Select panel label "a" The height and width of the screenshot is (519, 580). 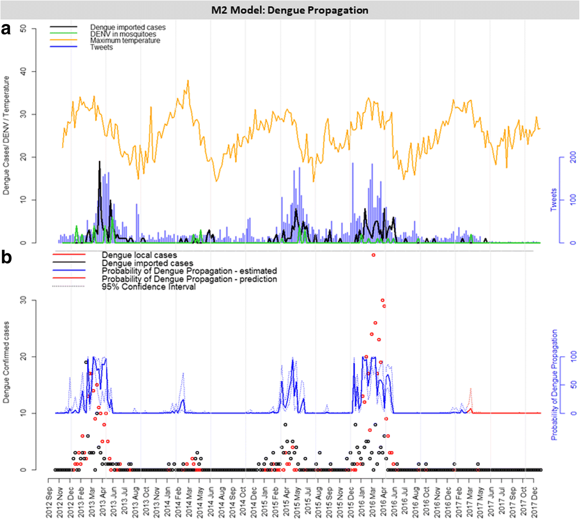tap(6, 29)
